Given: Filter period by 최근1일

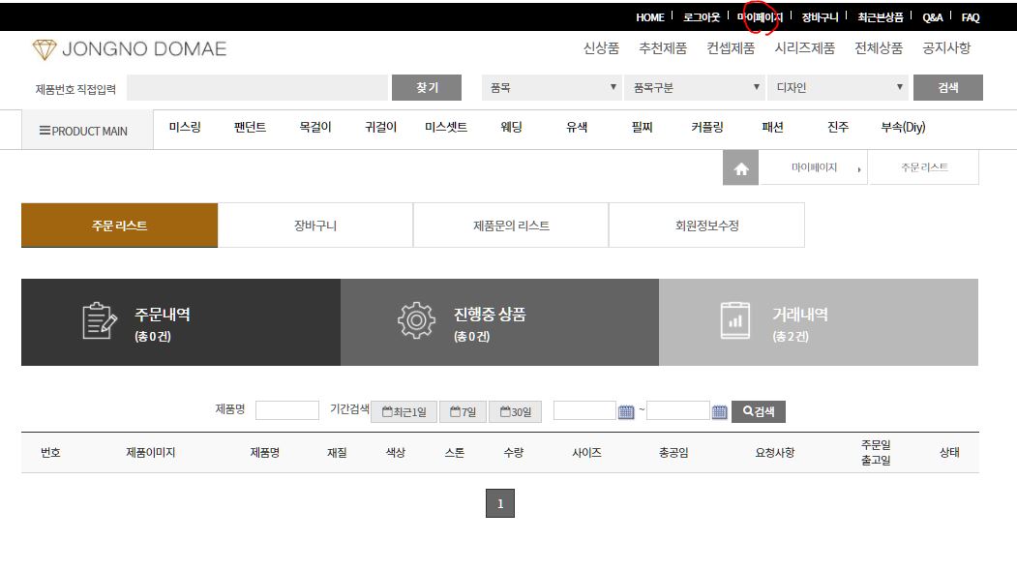Looking at the screenshot, I should (x=404, y=412).
